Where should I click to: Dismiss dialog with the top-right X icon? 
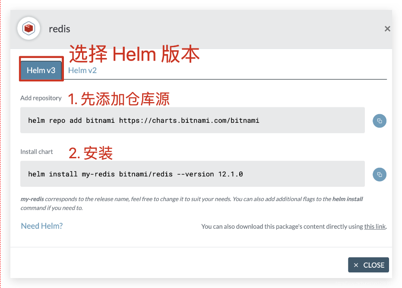387,29
